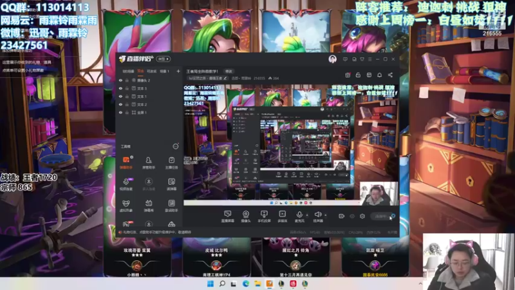The width and height of the screenshot is (515, 290).
Task: Click the layout icon beside the bell
Action: (369, 75)
